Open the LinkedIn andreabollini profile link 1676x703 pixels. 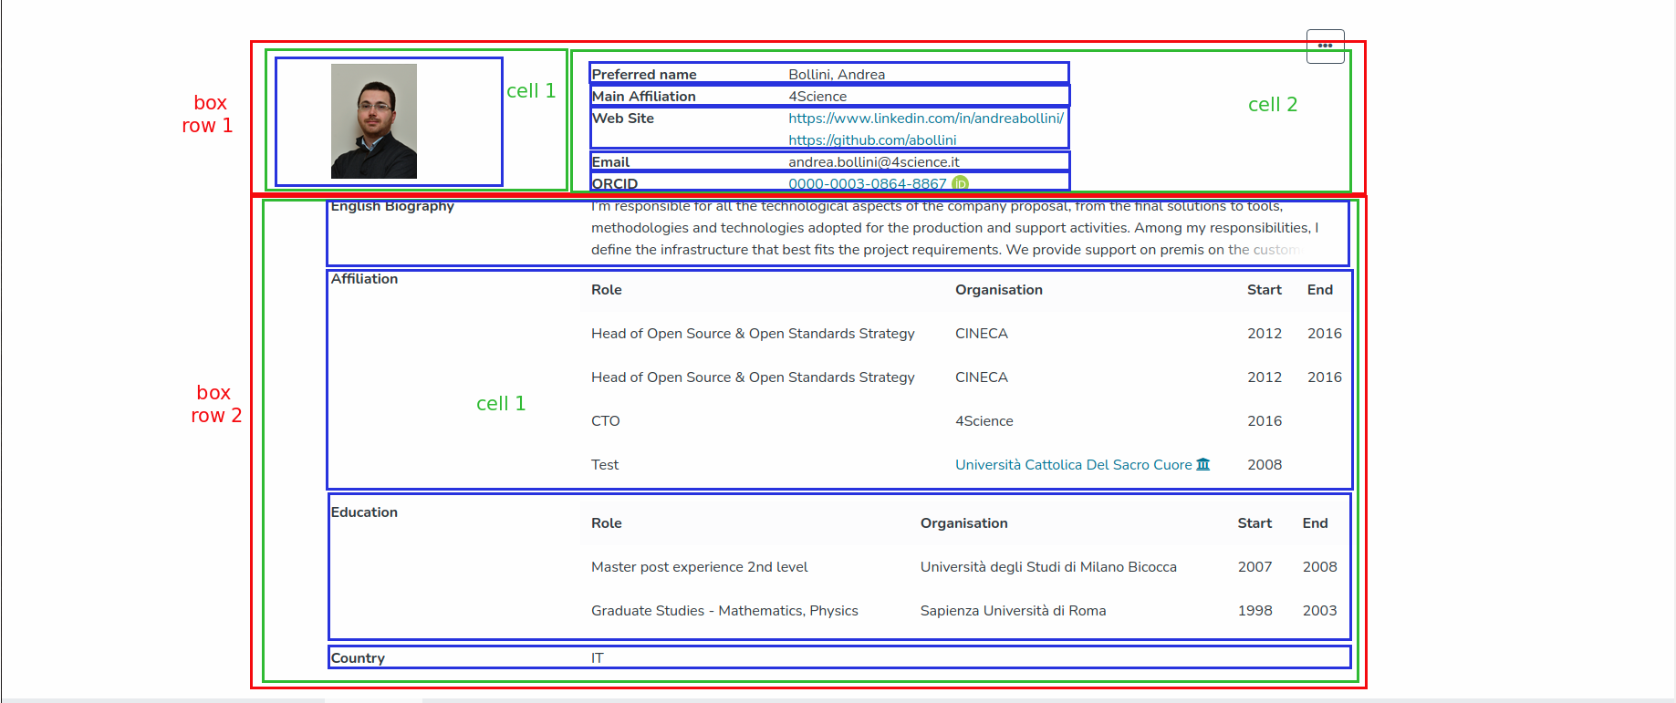pyautogui.click(x=925, y=119)
